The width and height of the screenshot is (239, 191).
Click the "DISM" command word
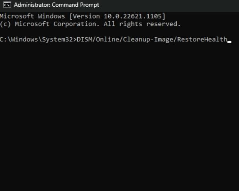84,40
